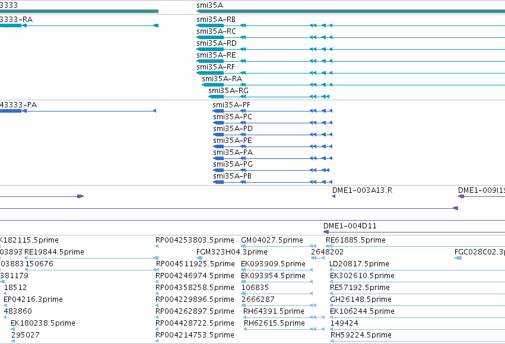Select feature 149424

point(344,323)
